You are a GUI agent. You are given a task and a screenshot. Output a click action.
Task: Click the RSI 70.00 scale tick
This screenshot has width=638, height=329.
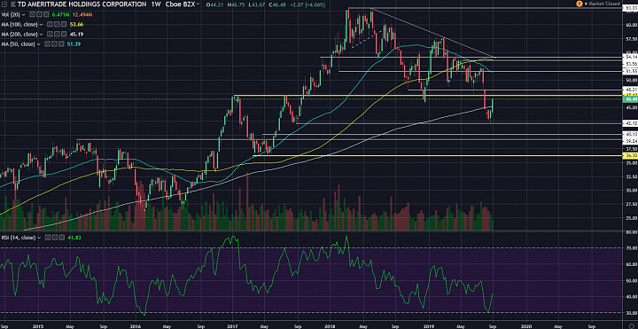(x=632, y=247)
